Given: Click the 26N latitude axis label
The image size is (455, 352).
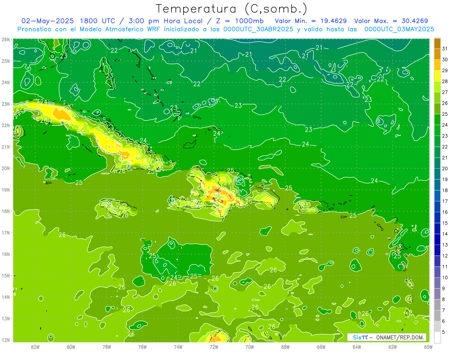Looking at the screenshot, I should click(5, 39).
